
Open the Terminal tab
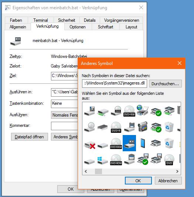[x=41, y=20]
